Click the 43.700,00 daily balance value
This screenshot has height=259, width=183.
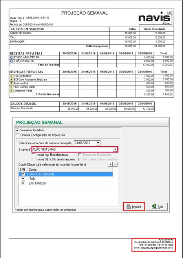click(148, 109)
